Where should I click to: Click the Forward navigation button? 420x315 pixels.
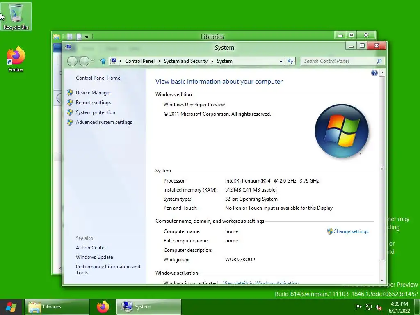[84, 62]
